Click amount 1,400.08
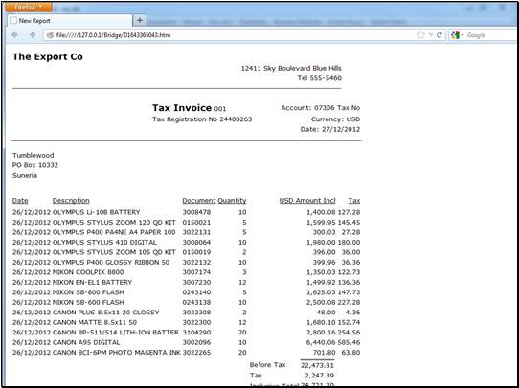 tap(321, 212)
